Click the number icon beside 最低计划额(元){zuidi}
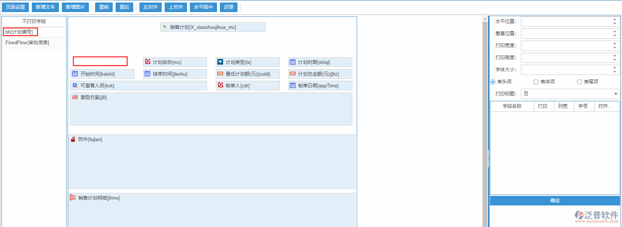This screenshot has height=227, width=622. pos(220,74)
